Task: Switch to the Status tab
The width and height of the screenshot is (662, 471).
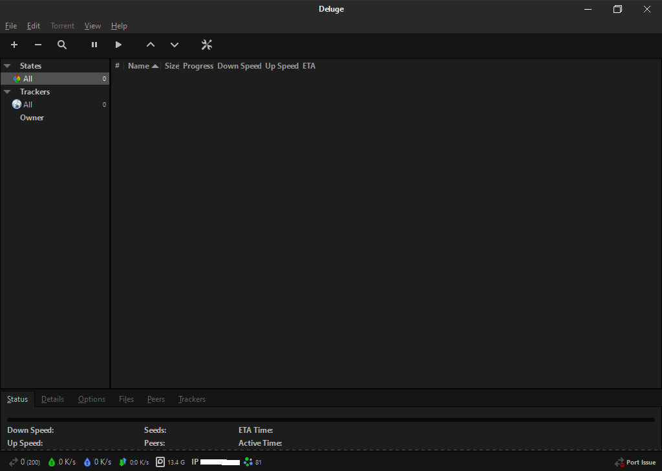Action: (17, 399)
